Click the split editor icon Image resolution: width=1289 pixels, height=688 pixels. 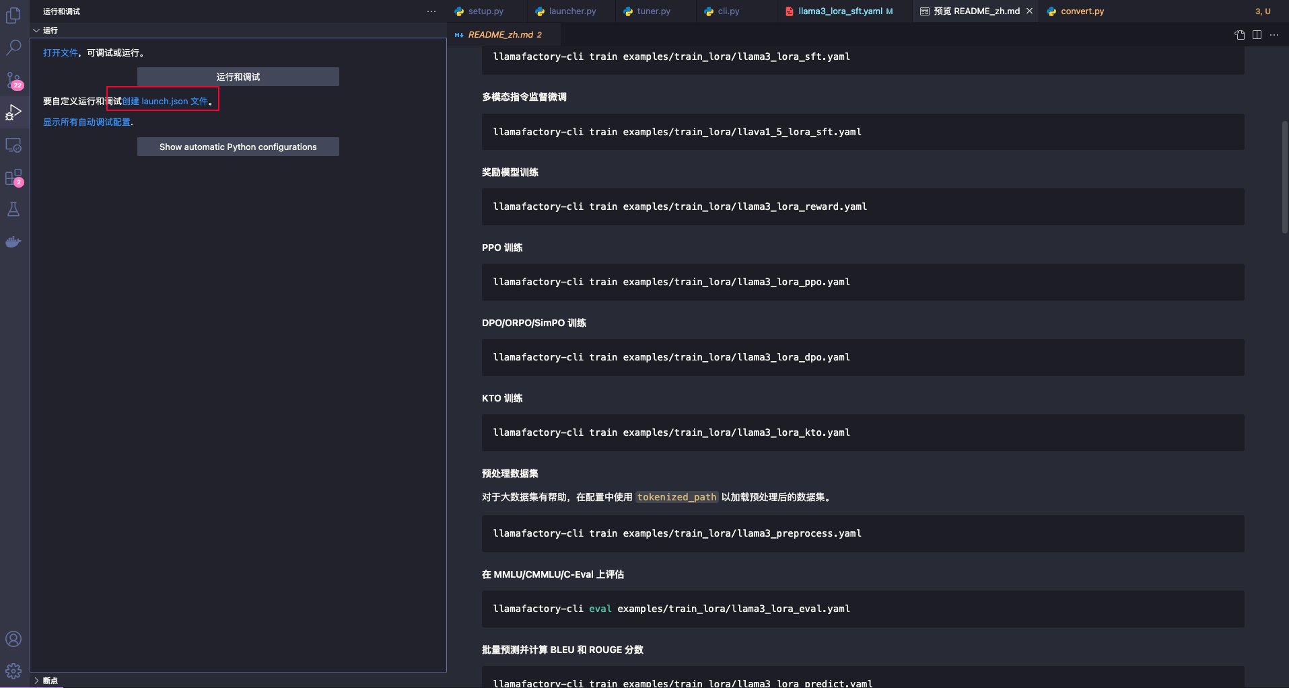point(1257,35)
